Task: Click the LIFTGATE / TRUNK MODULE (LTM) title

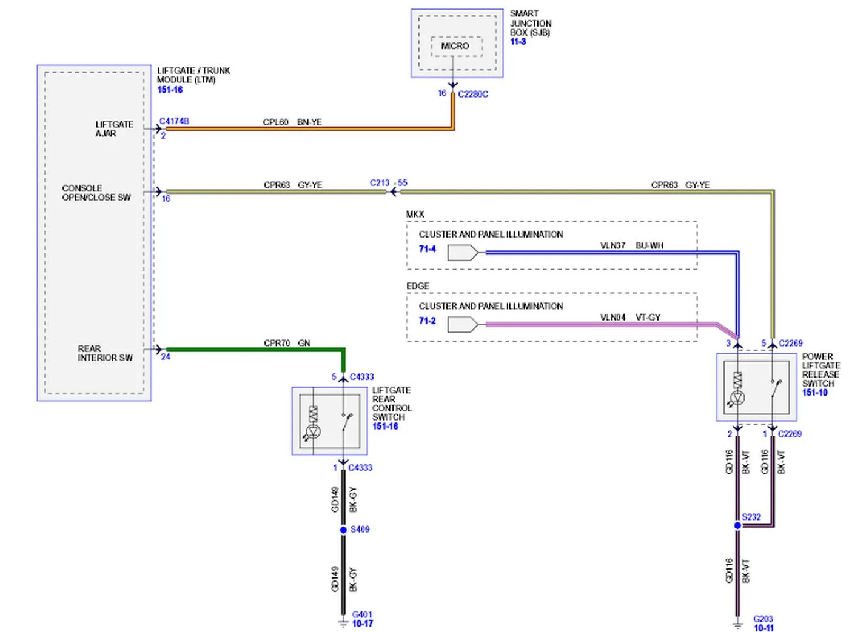Action: [x=193, y=75]
